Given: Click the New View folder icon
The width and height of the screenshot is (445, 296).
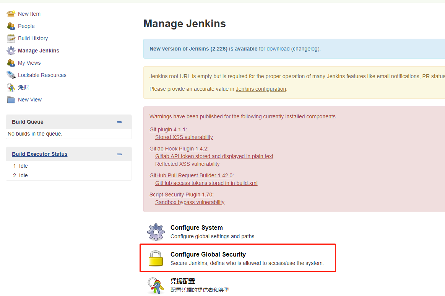Looking at the screenshot, I should [x=11, y=100].
